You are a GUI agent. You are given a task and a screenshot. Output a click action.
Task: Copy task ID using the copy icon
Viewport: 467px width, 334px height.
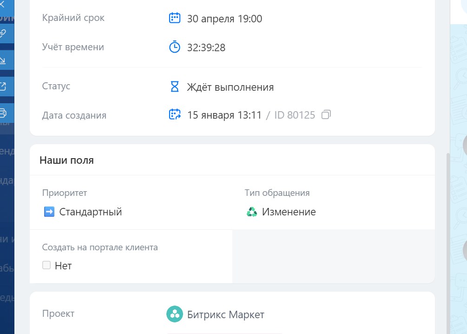pos(327,114)
